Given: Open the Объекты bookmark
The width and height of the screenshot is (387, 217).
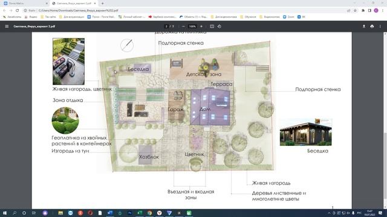Looking at the screenshot, I should tap(193, 17).
